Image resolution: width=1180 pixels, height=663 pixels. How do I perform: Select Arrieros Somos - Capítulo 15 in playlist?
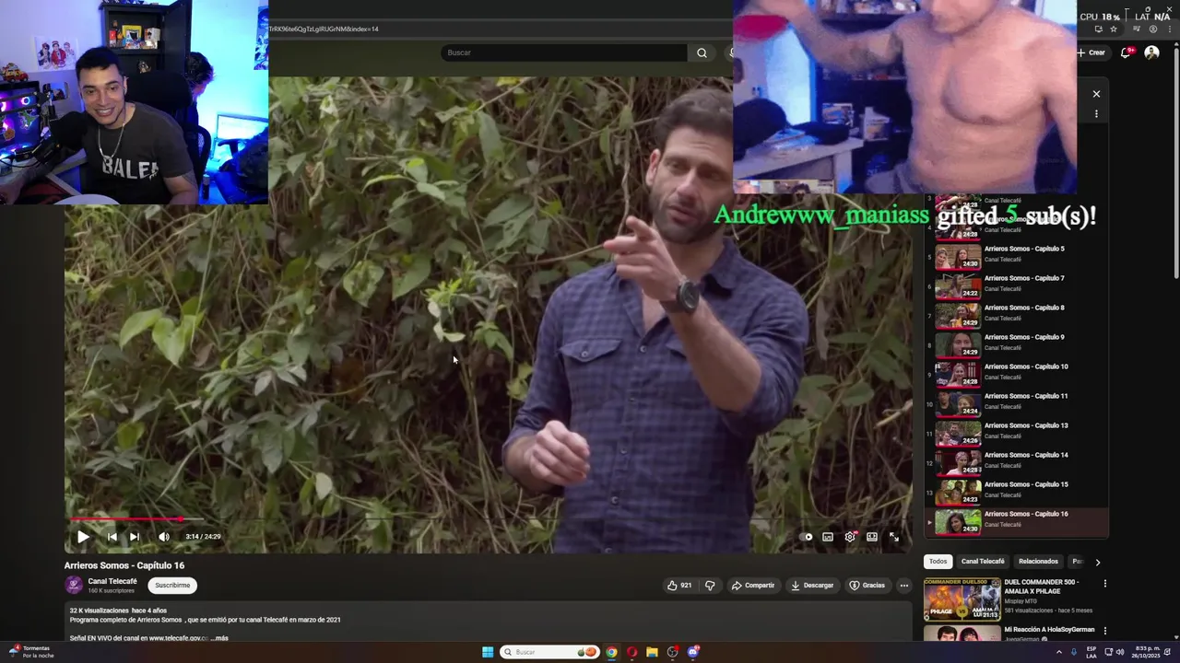coord(1018,492)
